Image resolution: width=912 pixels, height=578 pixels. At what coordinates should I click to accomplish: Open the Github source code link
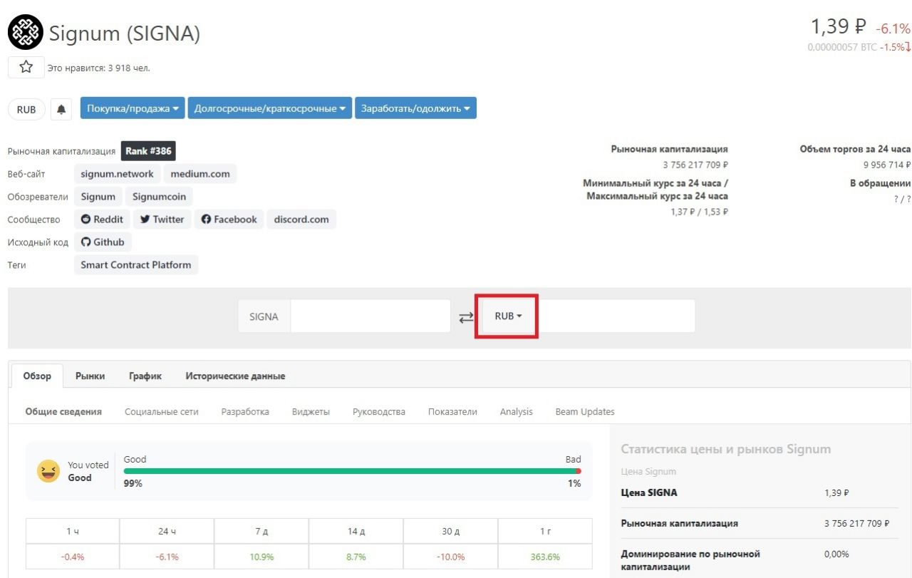[x=103, y=242]
